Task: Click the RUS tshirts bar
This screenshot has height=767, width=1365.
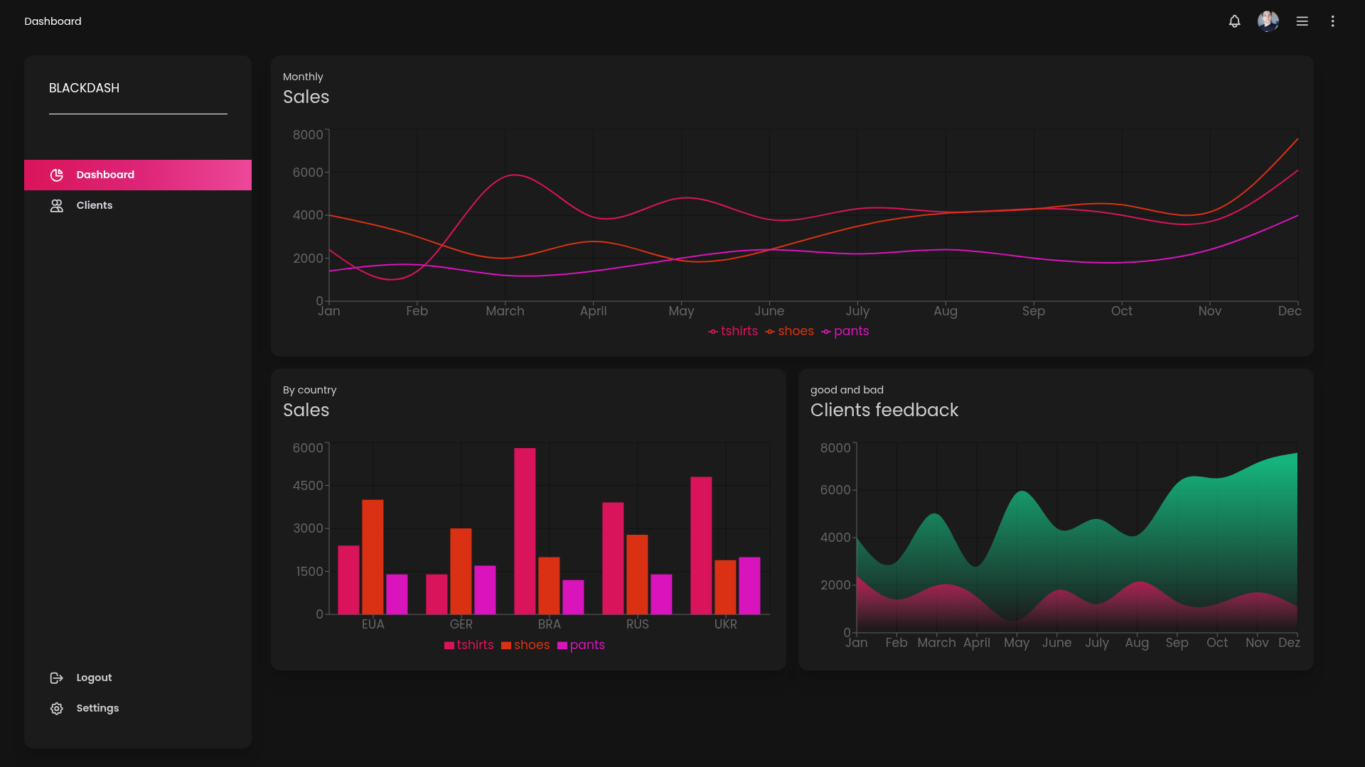Action: [613, 558]
